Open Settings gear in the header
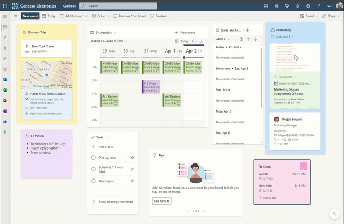The width and height of the screenshot is (344, 224). (x=308, y=6)
